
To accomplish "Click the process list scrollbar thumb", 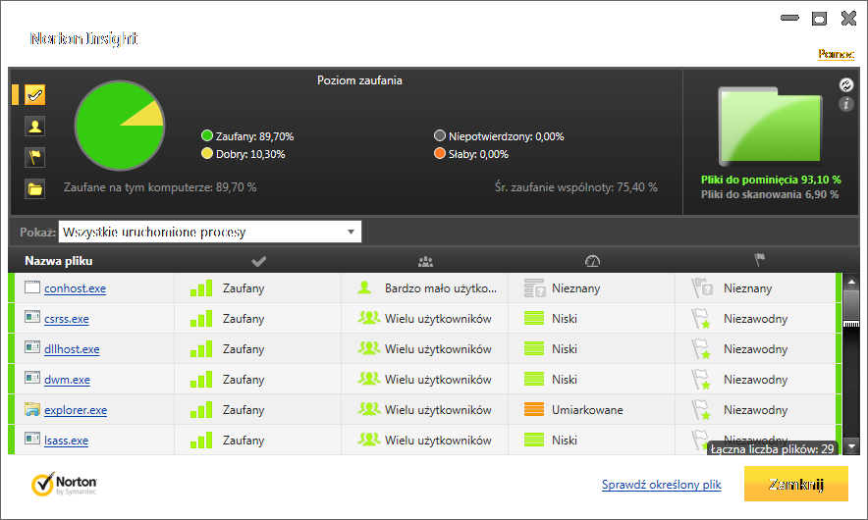I will pyautogui.click(x=851, y=309).
